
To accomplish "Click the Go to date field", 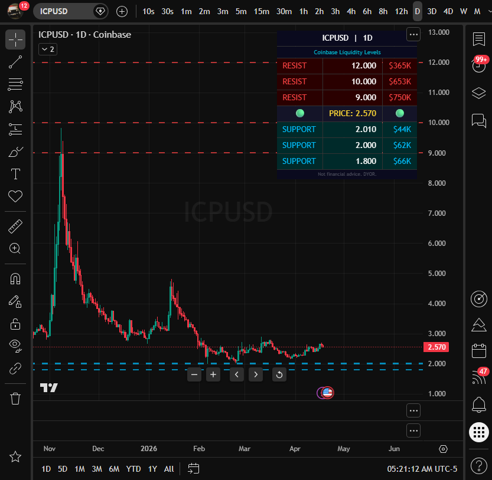I will click(193, 468).
